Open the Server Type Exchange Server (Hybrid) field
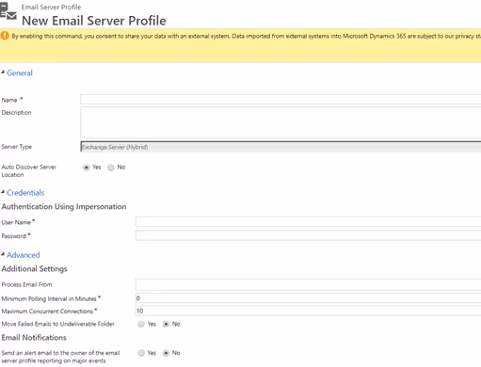Image resolution: width=481 pixels, height=367 pixels. coord(281,147)
